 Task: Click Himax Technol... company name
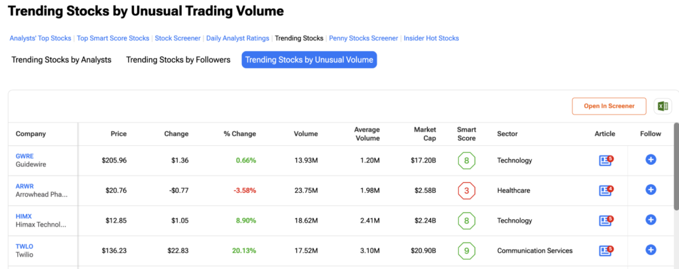tap(41, 225)
